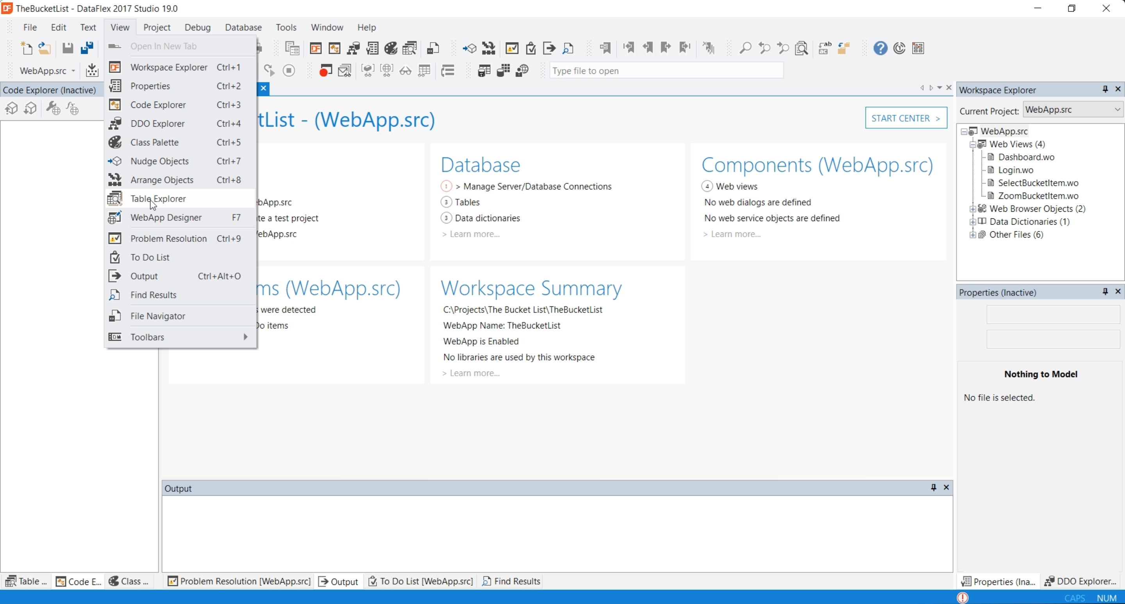Click the red breakpoint toolbar icon

pyautogui.click(x=325, y=71)
